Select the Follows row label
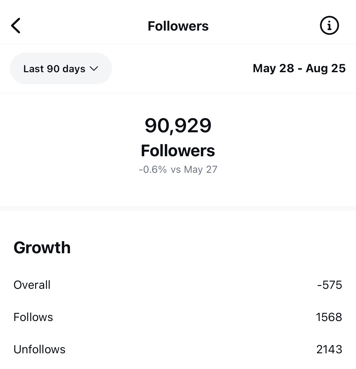The width and height of the screenshot is (356, 369). (x=33, y=317)
